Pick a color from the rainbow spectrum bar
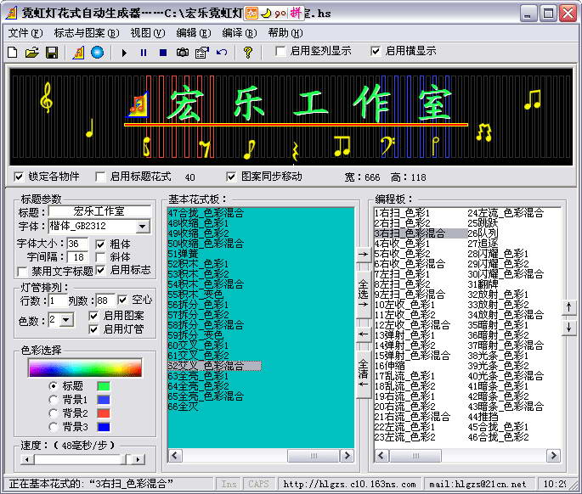This screenshot has height=494, width=582. coord(85,368)
